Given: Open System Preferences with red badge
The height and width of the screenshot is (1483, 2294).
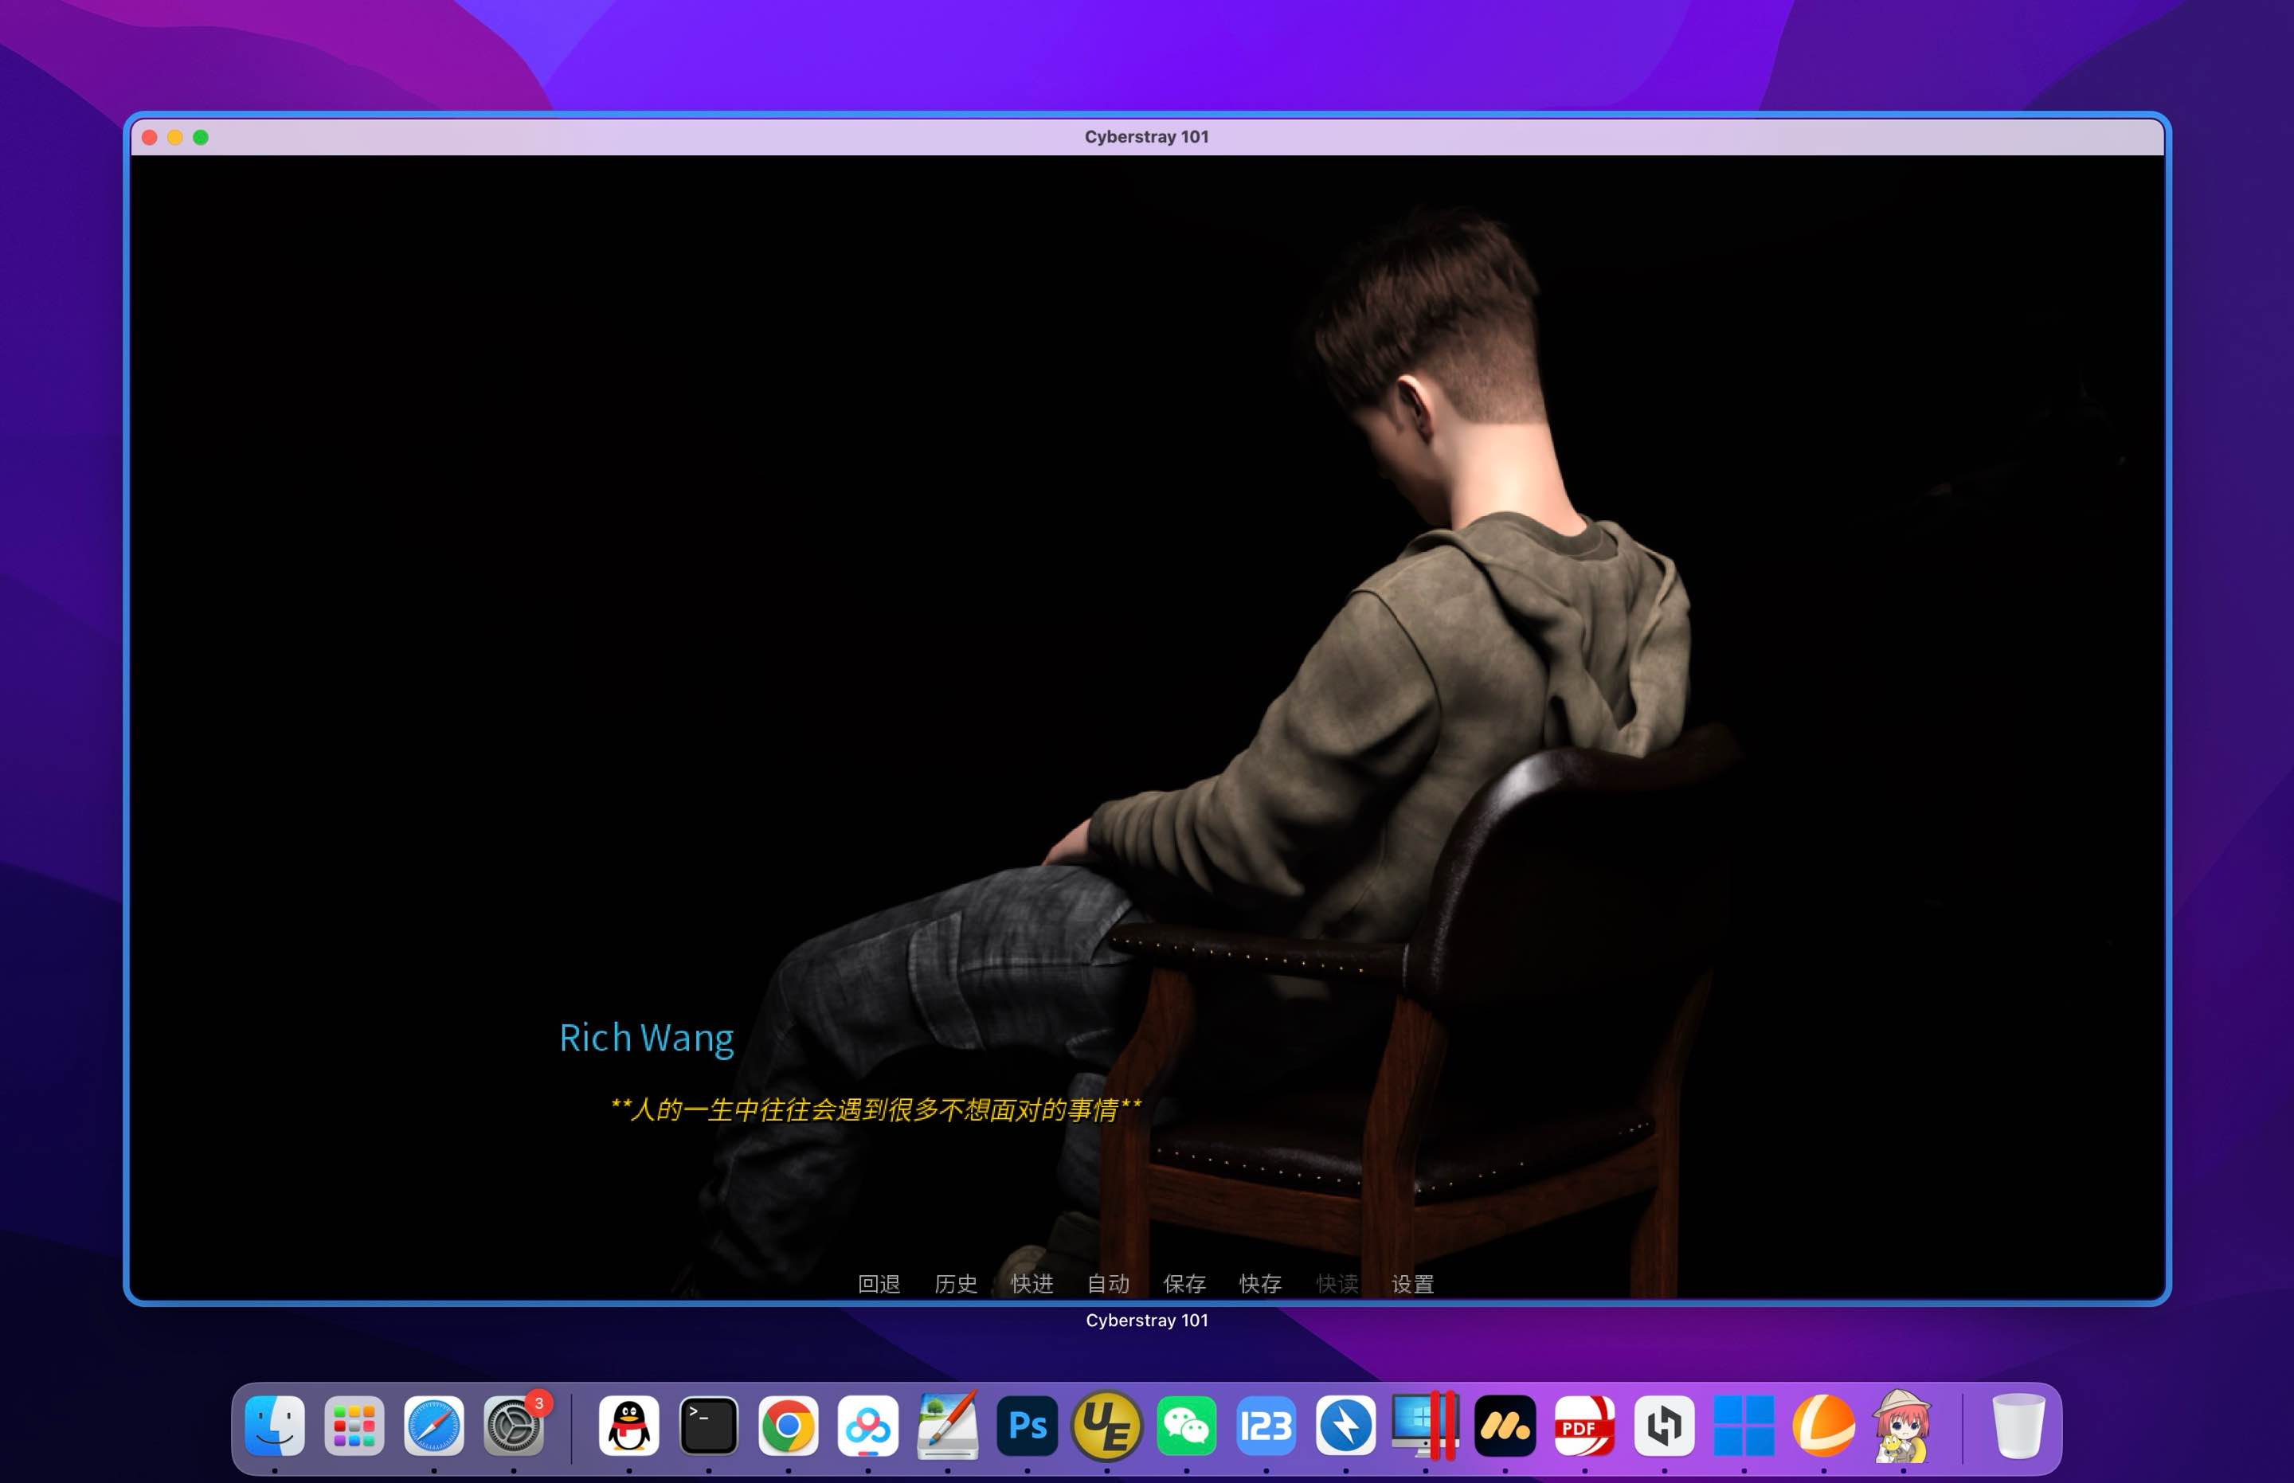Looking at the screenshot, I should (x=515, y=1425).
